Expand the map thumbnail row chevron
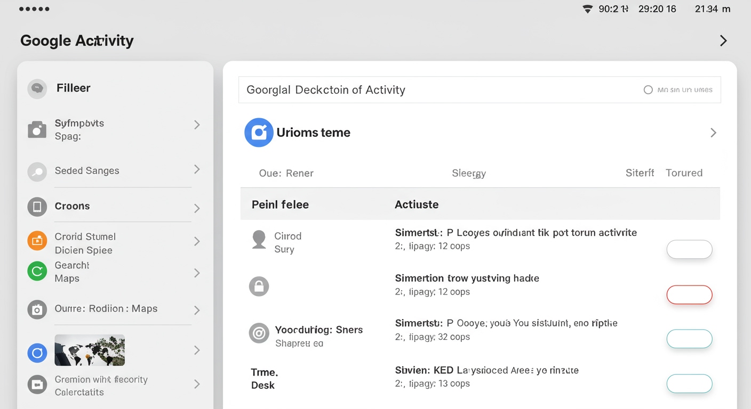This screenshot has width=751, height=409. 197,350
